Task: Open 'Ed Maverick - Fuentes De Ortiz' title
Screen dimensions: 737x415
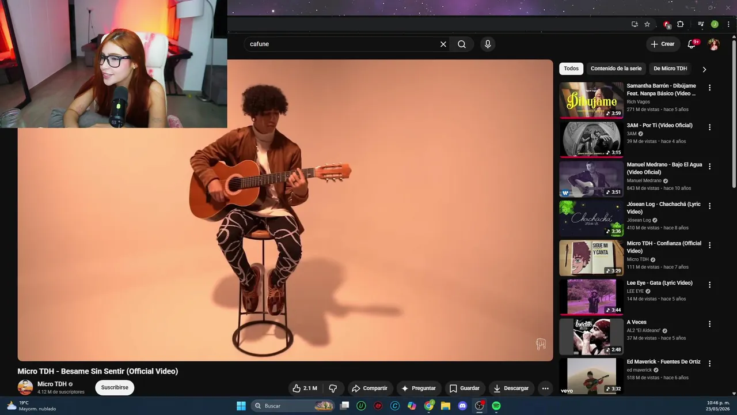Action: (664, 362)
